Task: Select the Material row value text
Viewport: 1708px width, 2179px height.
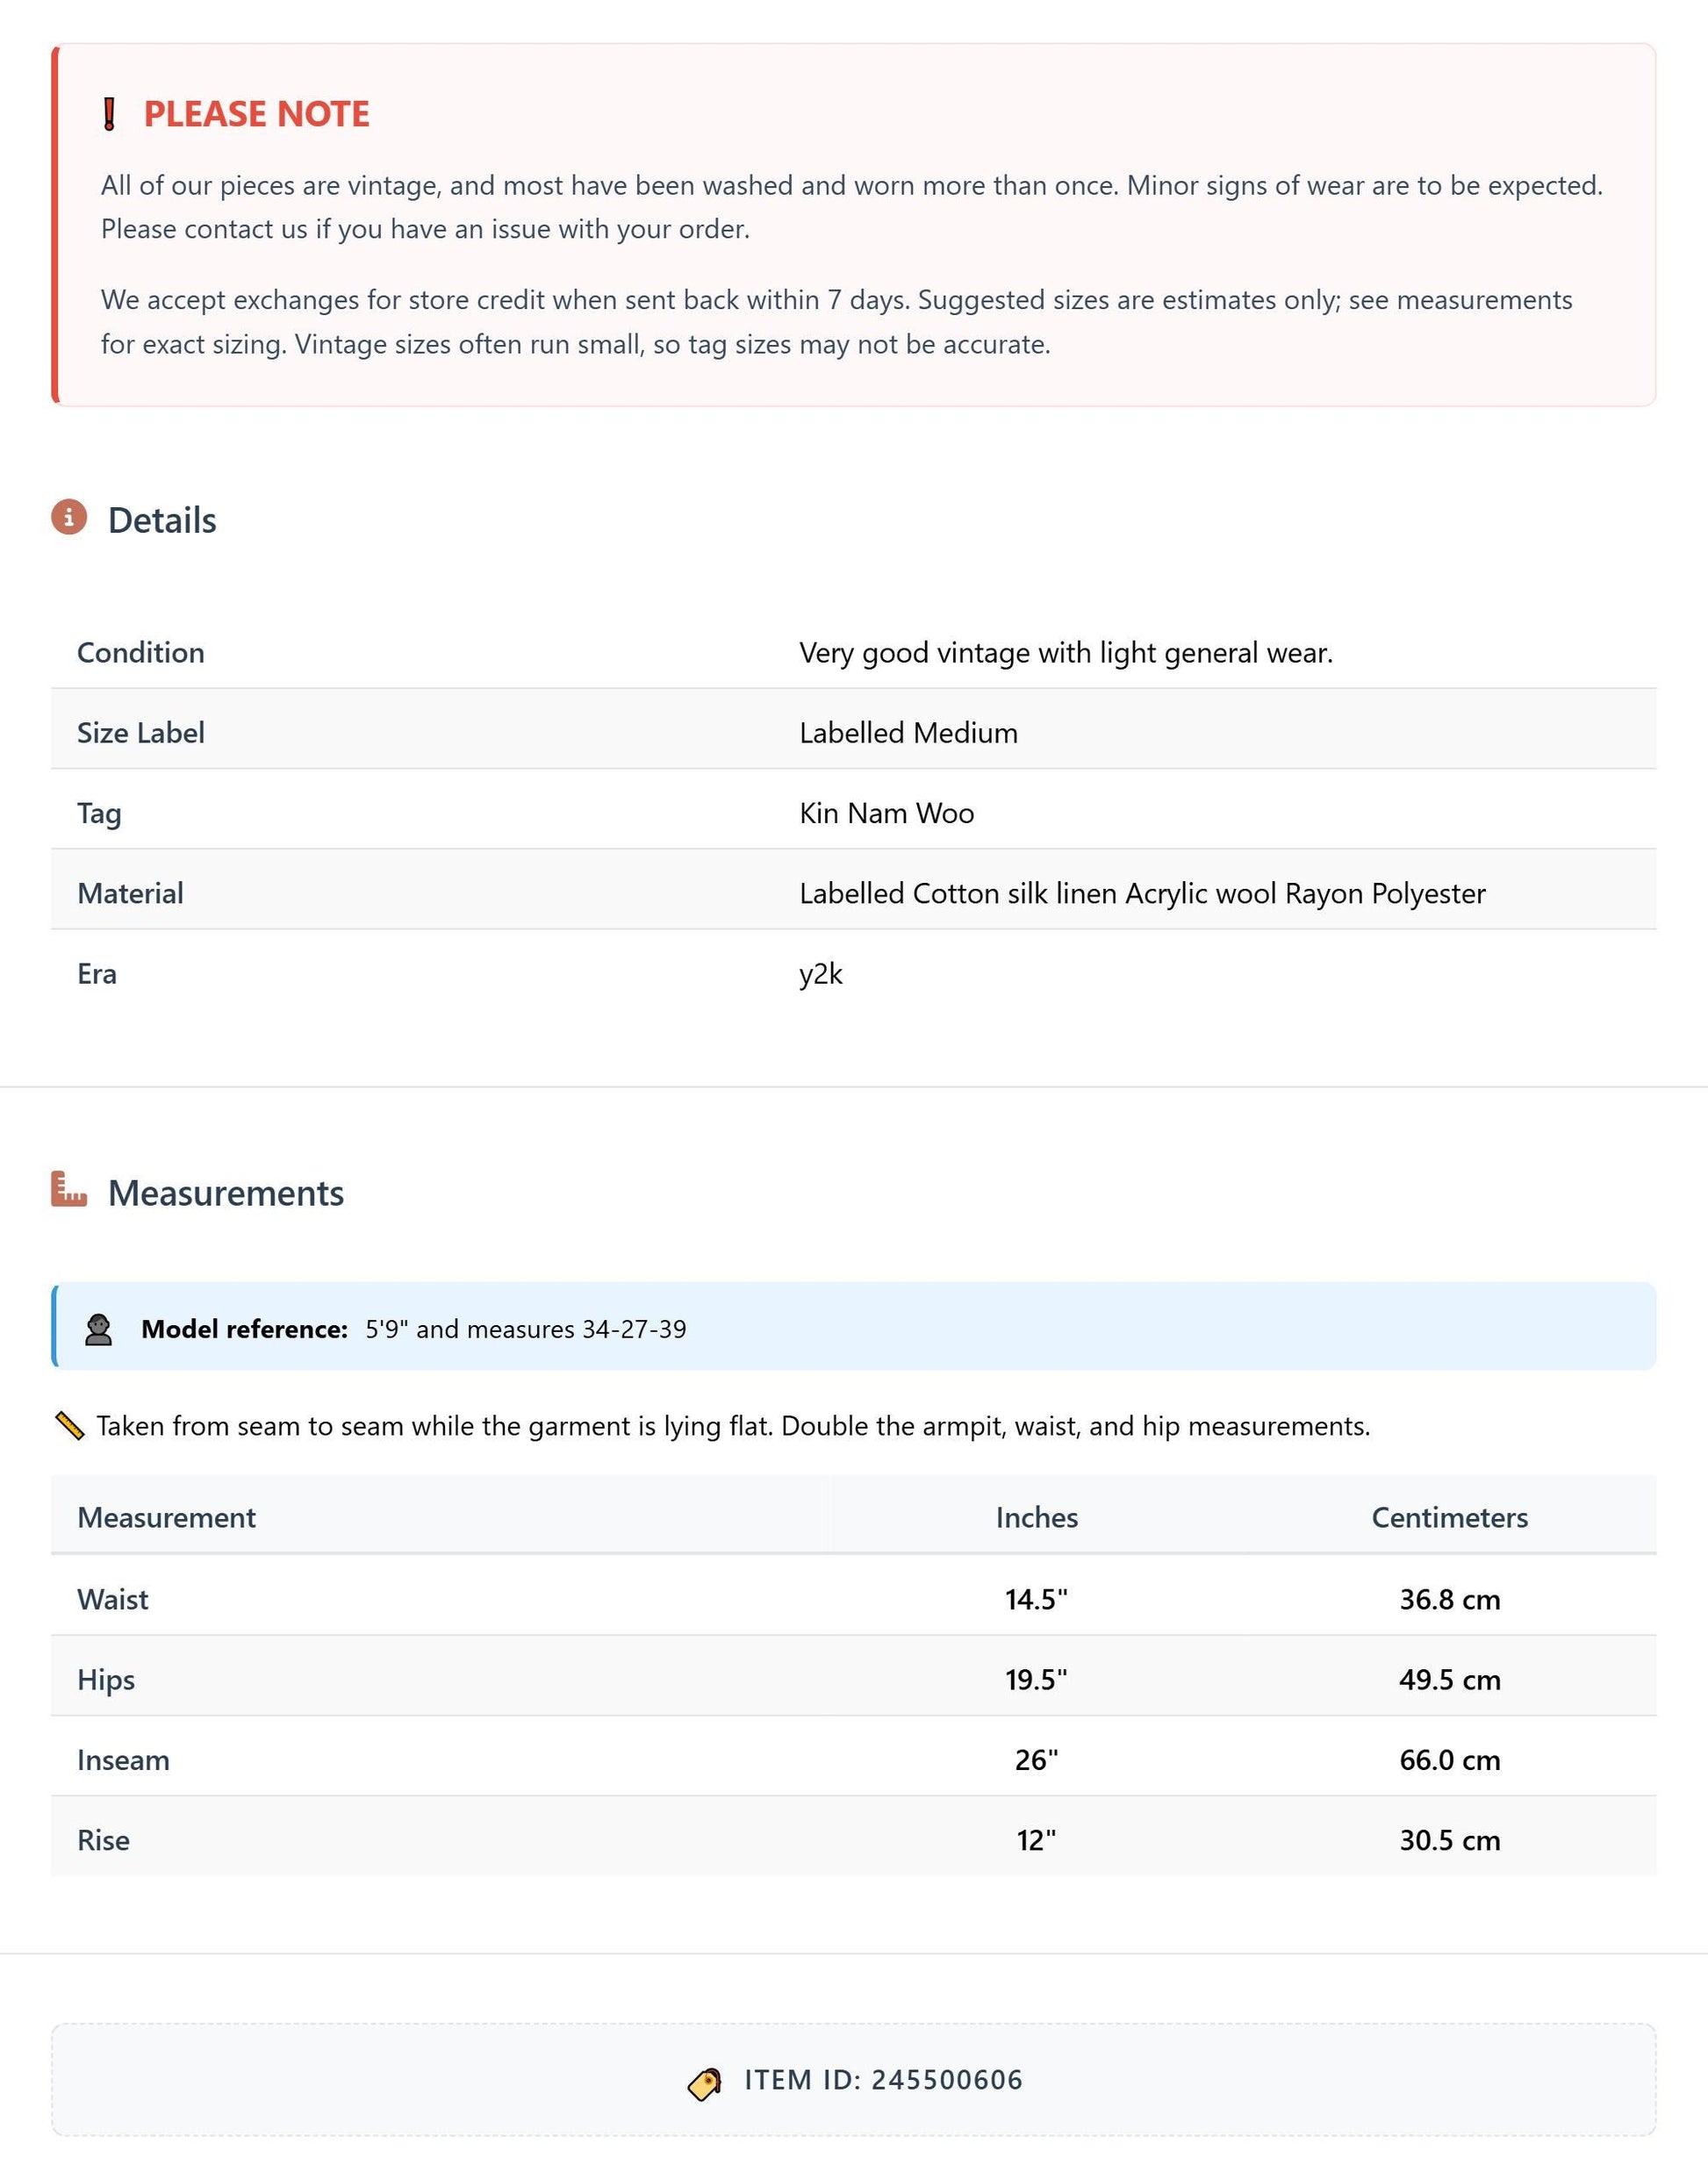Action: [1142, 893]
